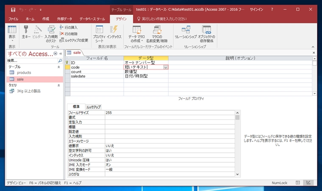Select the 標準 field properties tab
This screenshot has width=322, height=191.
tap(76, 107)
